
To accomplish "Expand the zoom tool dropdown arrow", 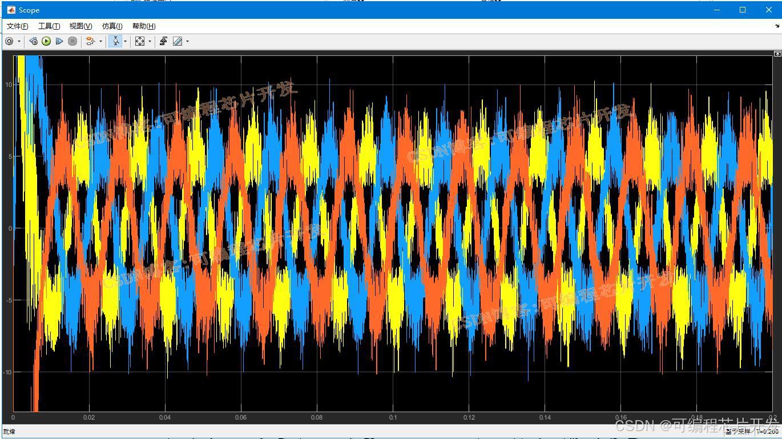I will (125, 41).
